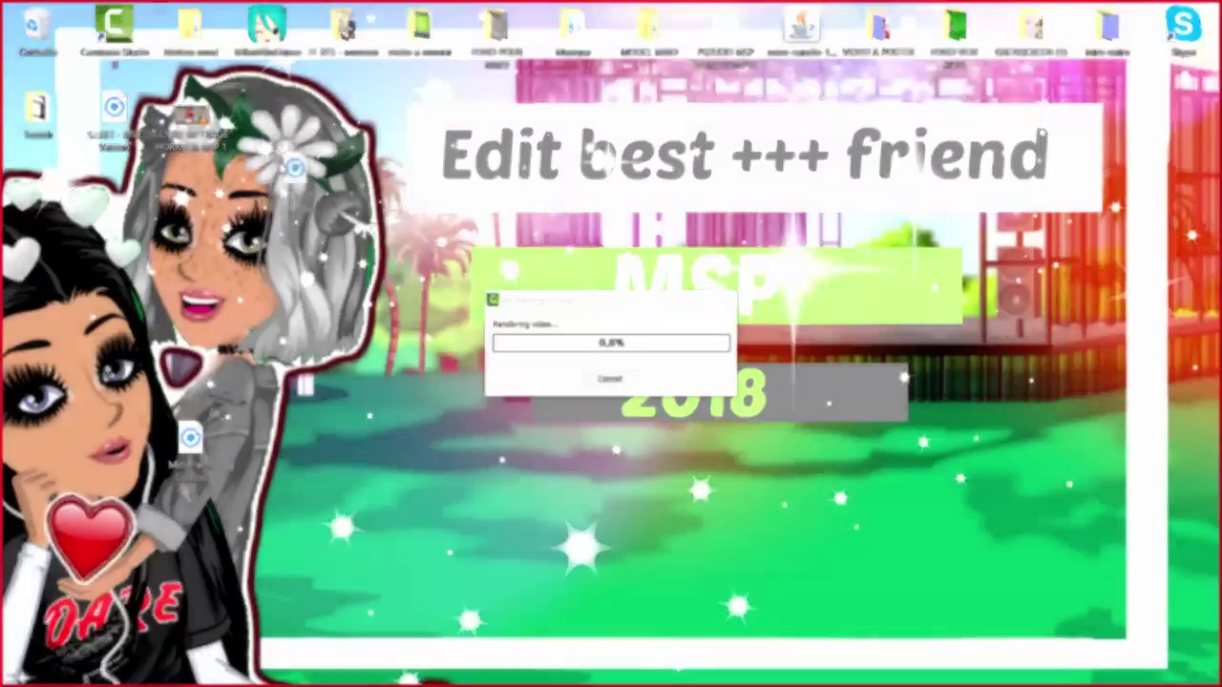Select the blue disc file icon beside the archive
The height and width of the screenshot is (687, 1222).
[x=114, y=107]
